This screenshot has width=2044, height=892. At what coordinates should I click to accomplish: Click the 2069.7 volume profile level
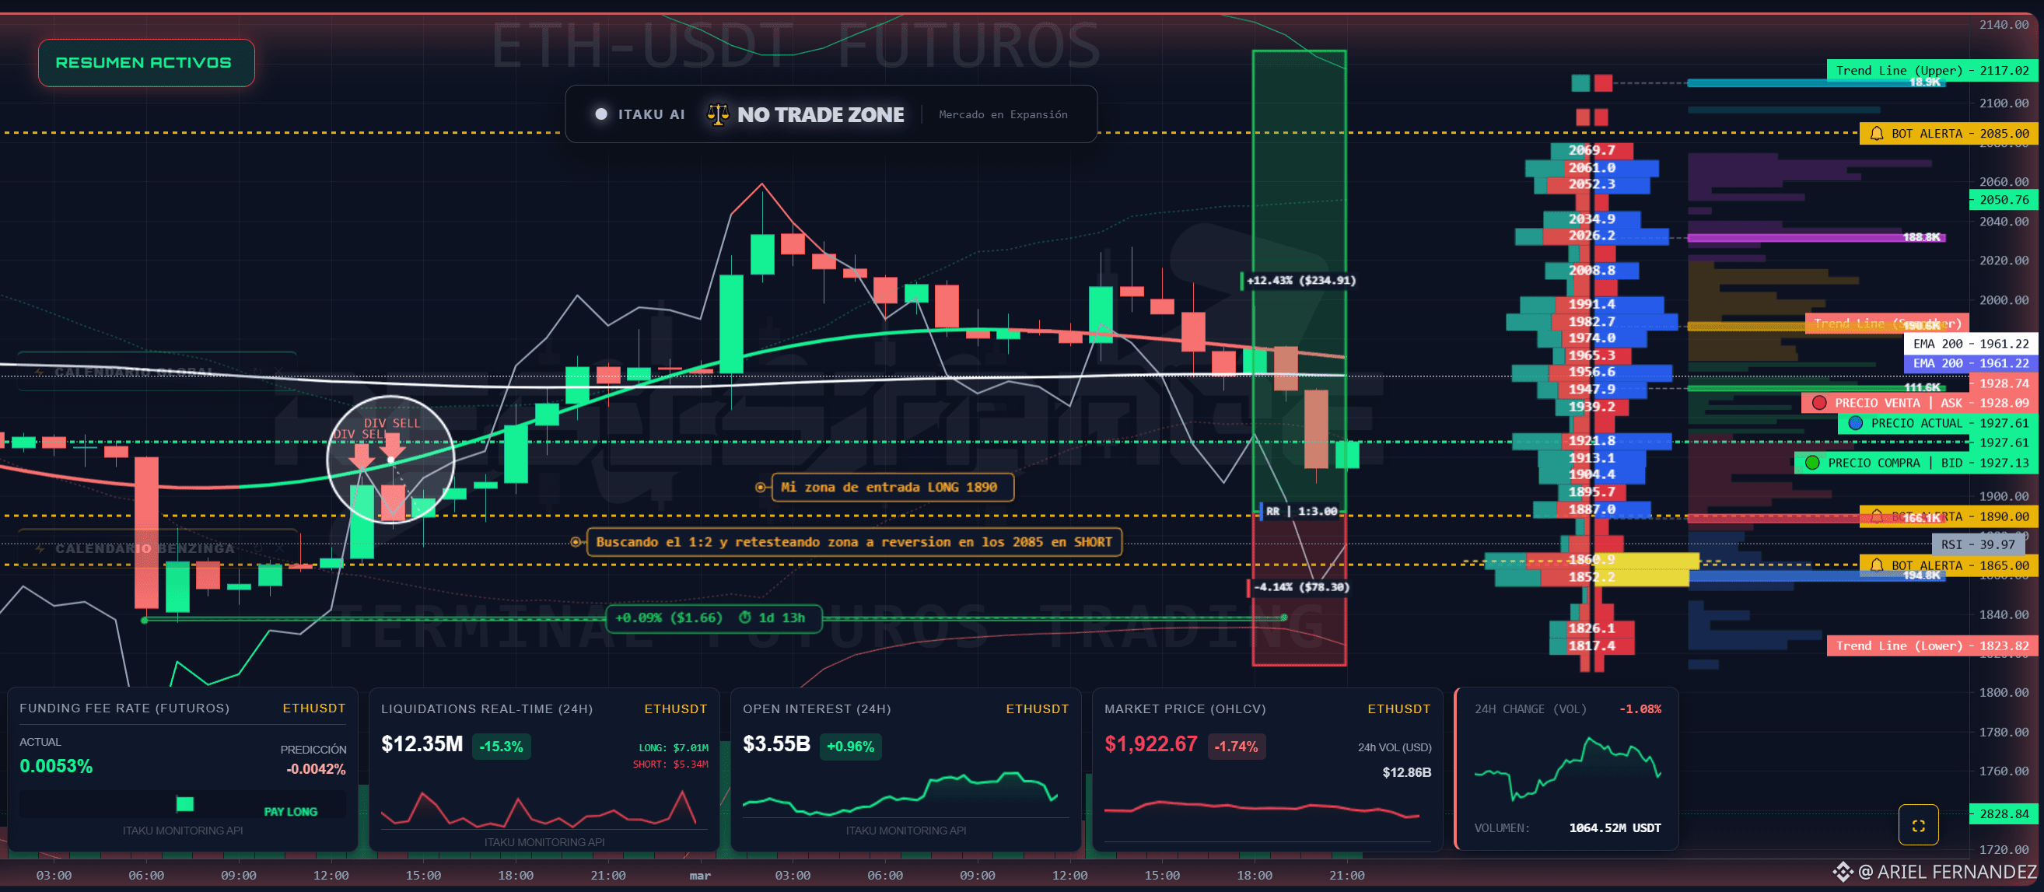[x=1591, y=150]
